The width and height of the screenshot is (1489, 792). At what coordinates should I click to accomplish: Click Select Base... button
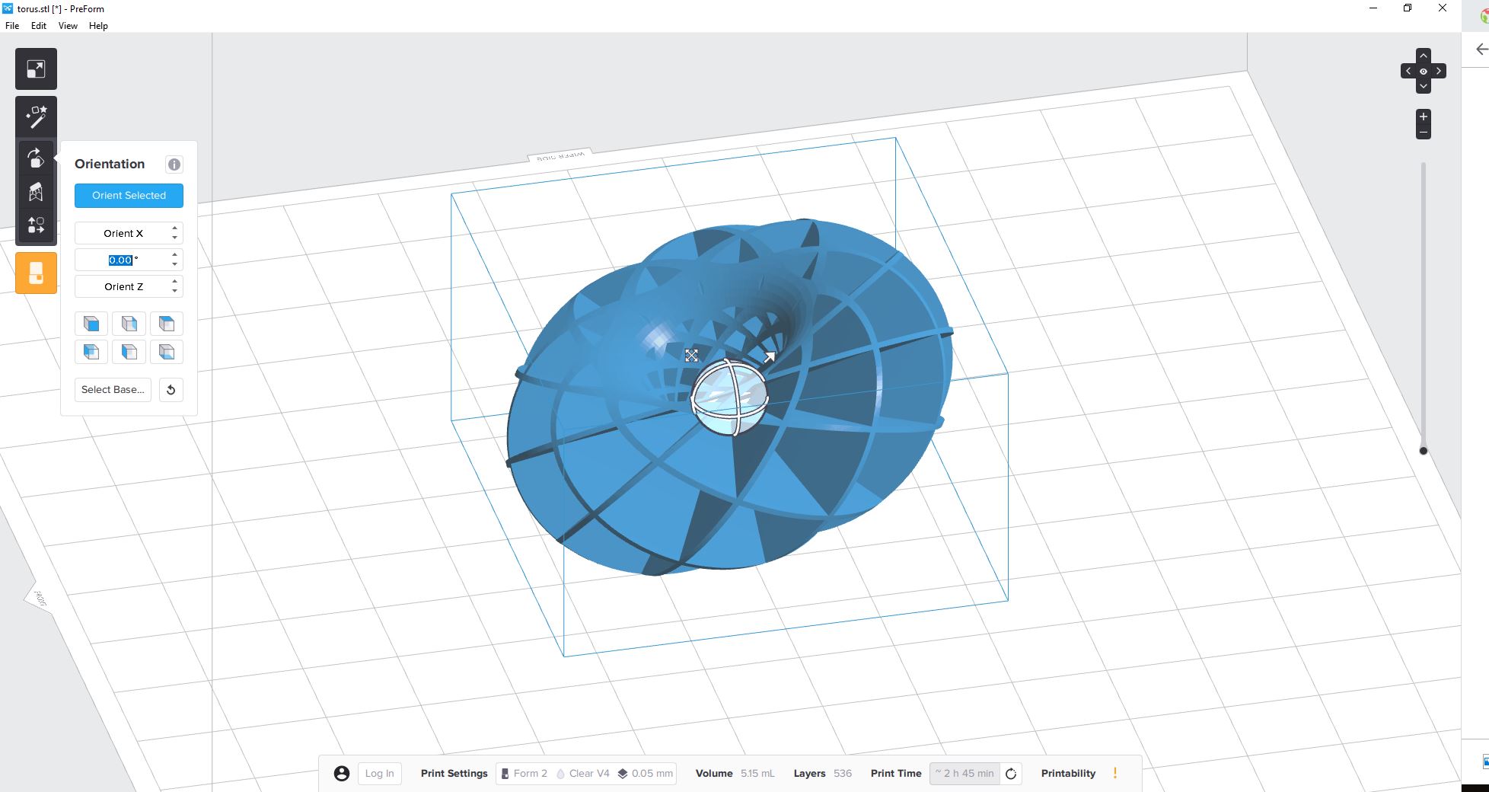pyautogui.click(x=113, y=390)
